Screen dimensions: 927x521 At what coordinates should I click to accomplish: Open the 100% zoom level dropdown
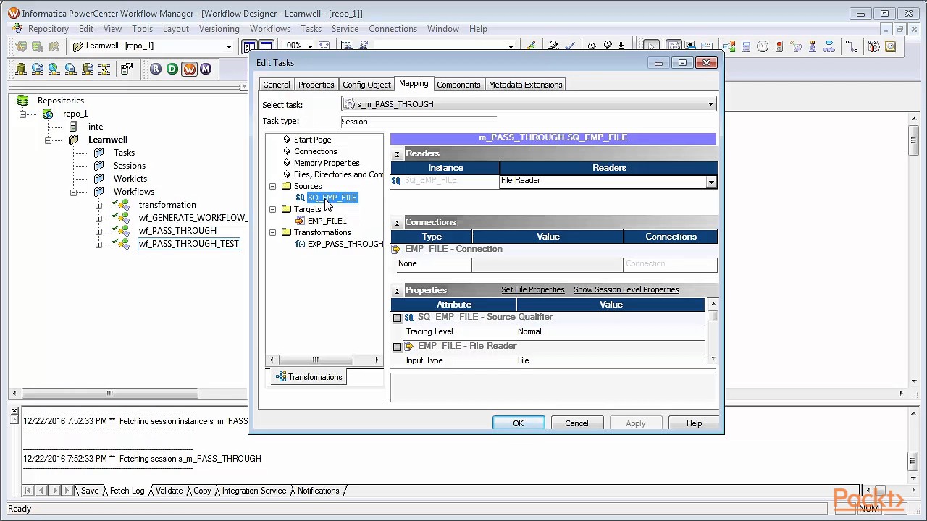(x=310, y=46)
